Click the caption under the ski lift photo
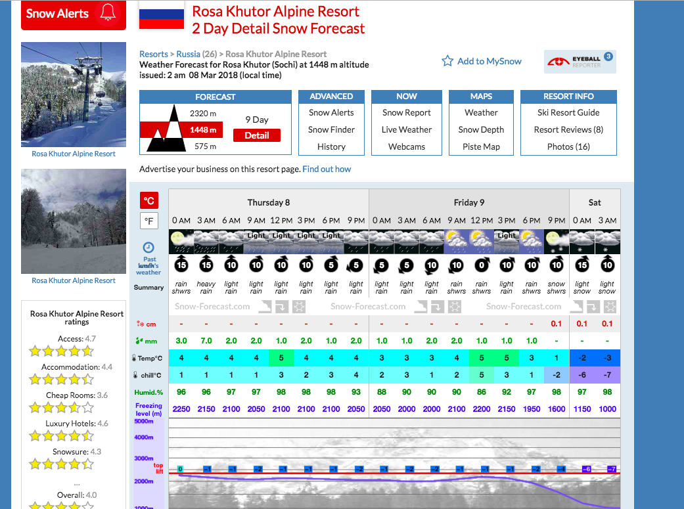Image resolution: width=684 pixels, height=509 pixels. 74,154
